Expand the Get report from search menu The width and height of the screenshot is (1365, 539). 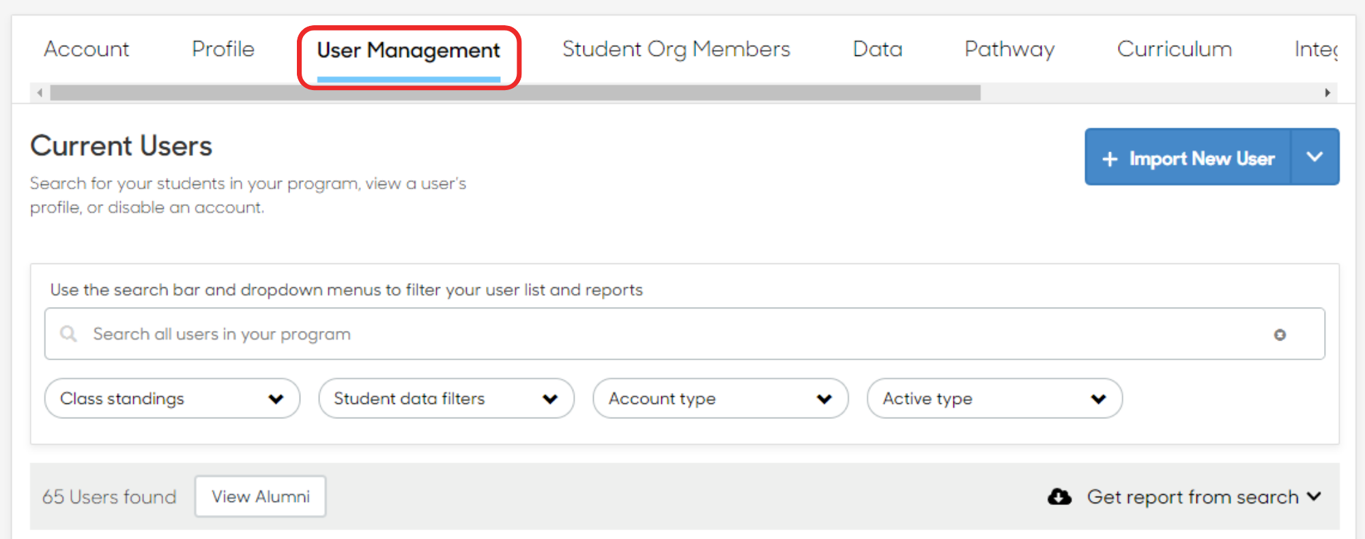click(1204, 497)
